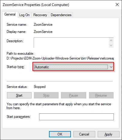Click inside the Description text area
122x140 pixels.
pos(71,43)
